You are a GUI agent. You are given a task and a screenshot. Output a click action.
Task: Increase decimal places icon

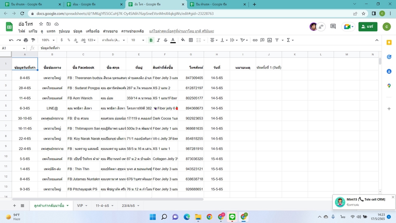coord(83,40)
